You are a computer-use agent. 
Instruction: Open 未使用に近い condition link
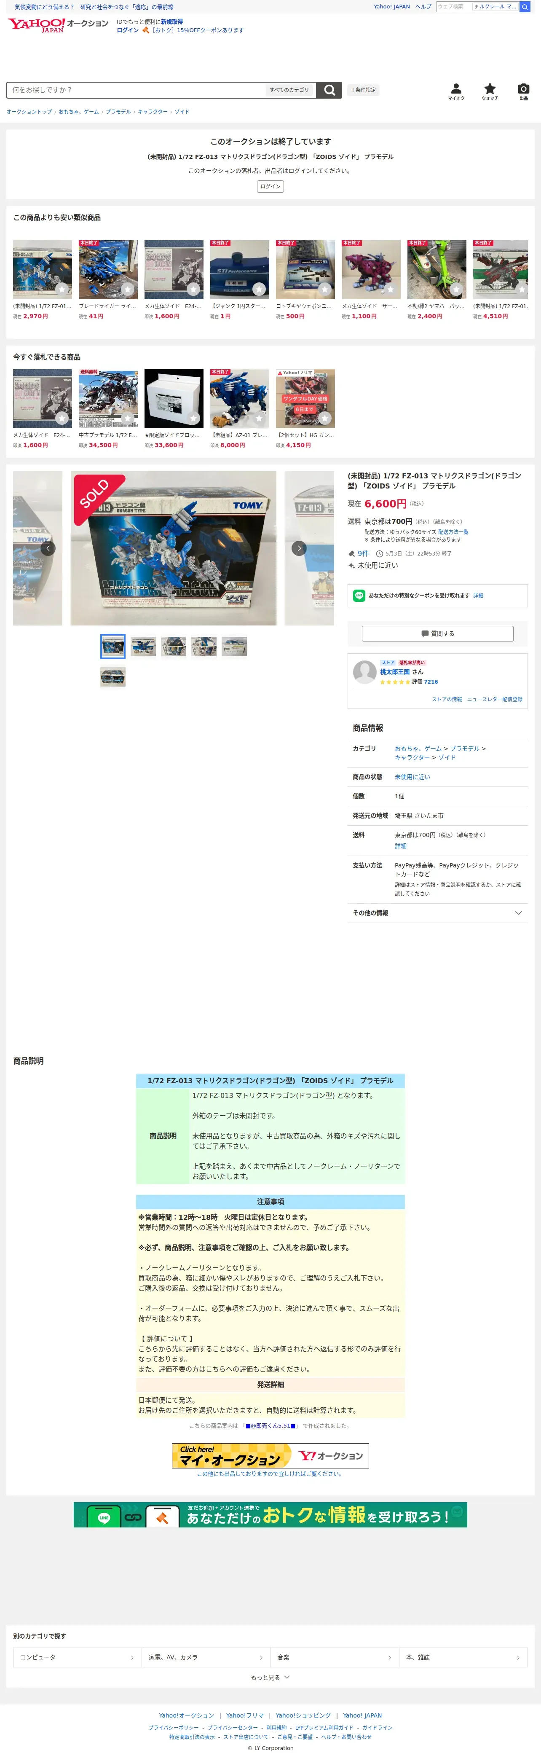click(x=412, y=777)
